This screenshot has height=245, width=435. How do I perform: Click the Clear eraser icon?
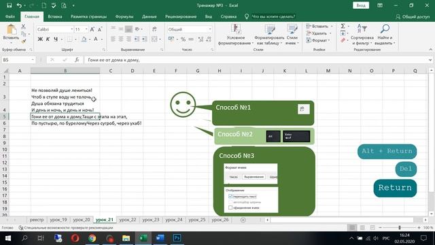pos(343,41)
